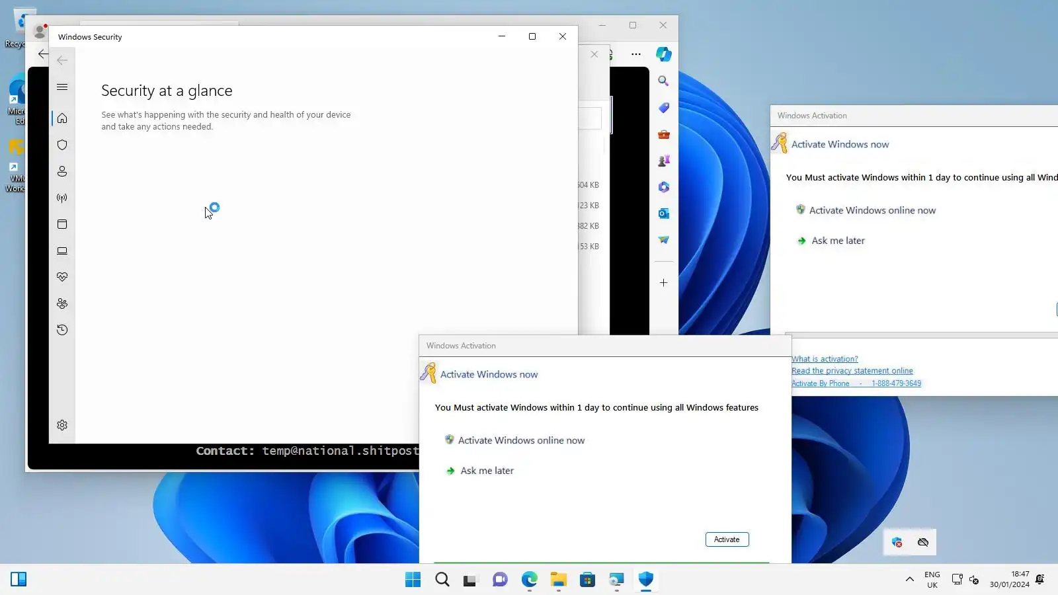This screenshot has height=595, width=1058.
Task: Open the Chat app on the taskbar
Action: click(500, 580)
